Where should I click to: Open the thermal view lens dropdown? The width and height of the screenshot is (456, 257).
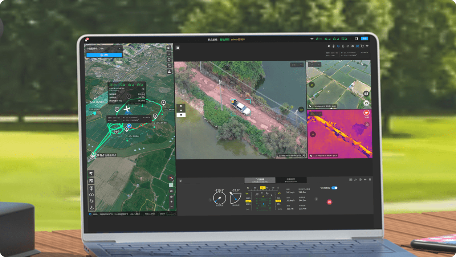point(315,114)
